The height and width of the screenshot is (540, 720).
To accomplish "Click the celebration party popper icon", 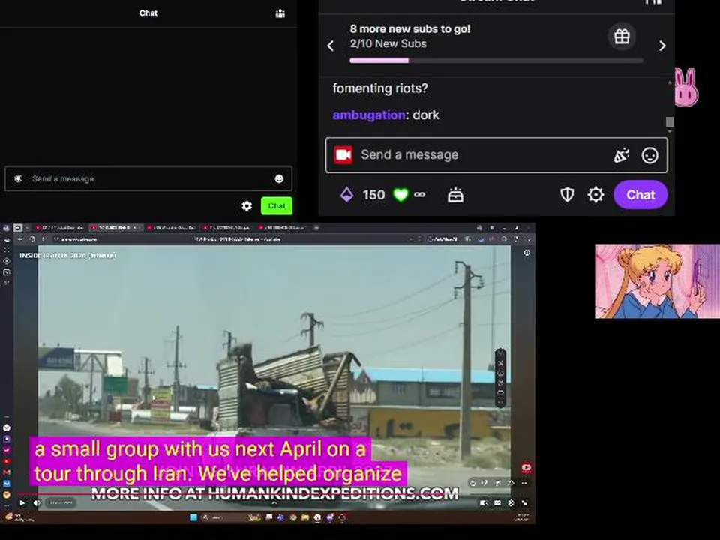I will (x=621, y=156).
